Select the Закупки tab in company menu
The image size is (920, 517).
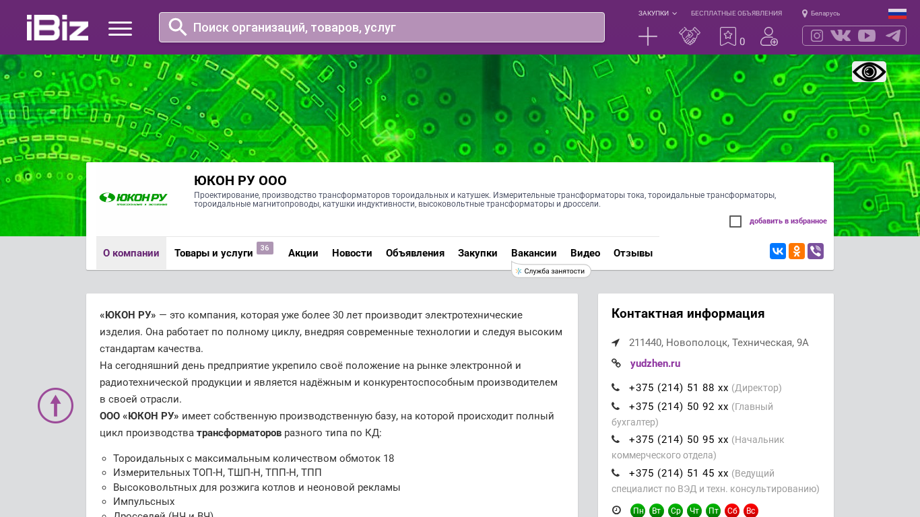tap(478, 253)
